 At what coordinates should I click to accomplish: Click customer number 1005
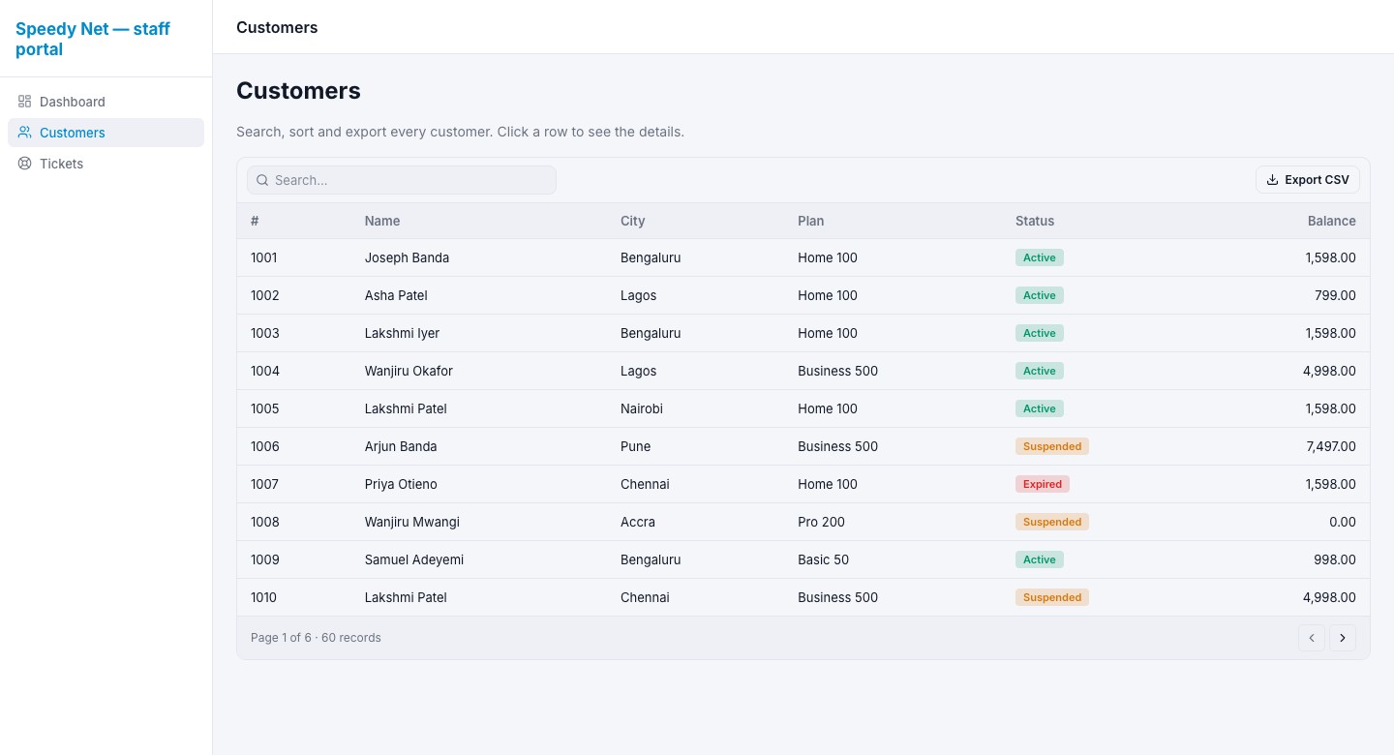click(264, 408)
